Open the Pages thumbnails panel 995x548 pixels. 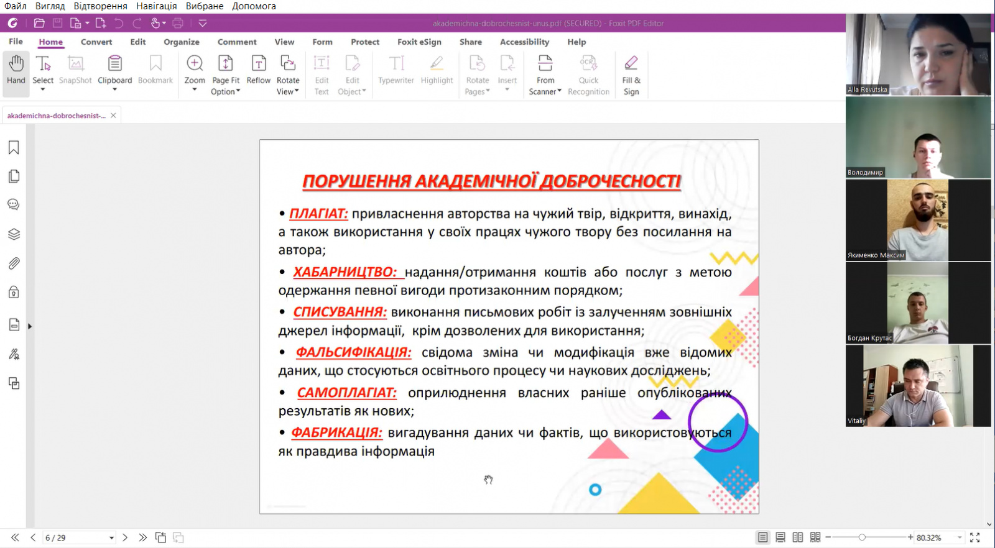pos(14,176)
